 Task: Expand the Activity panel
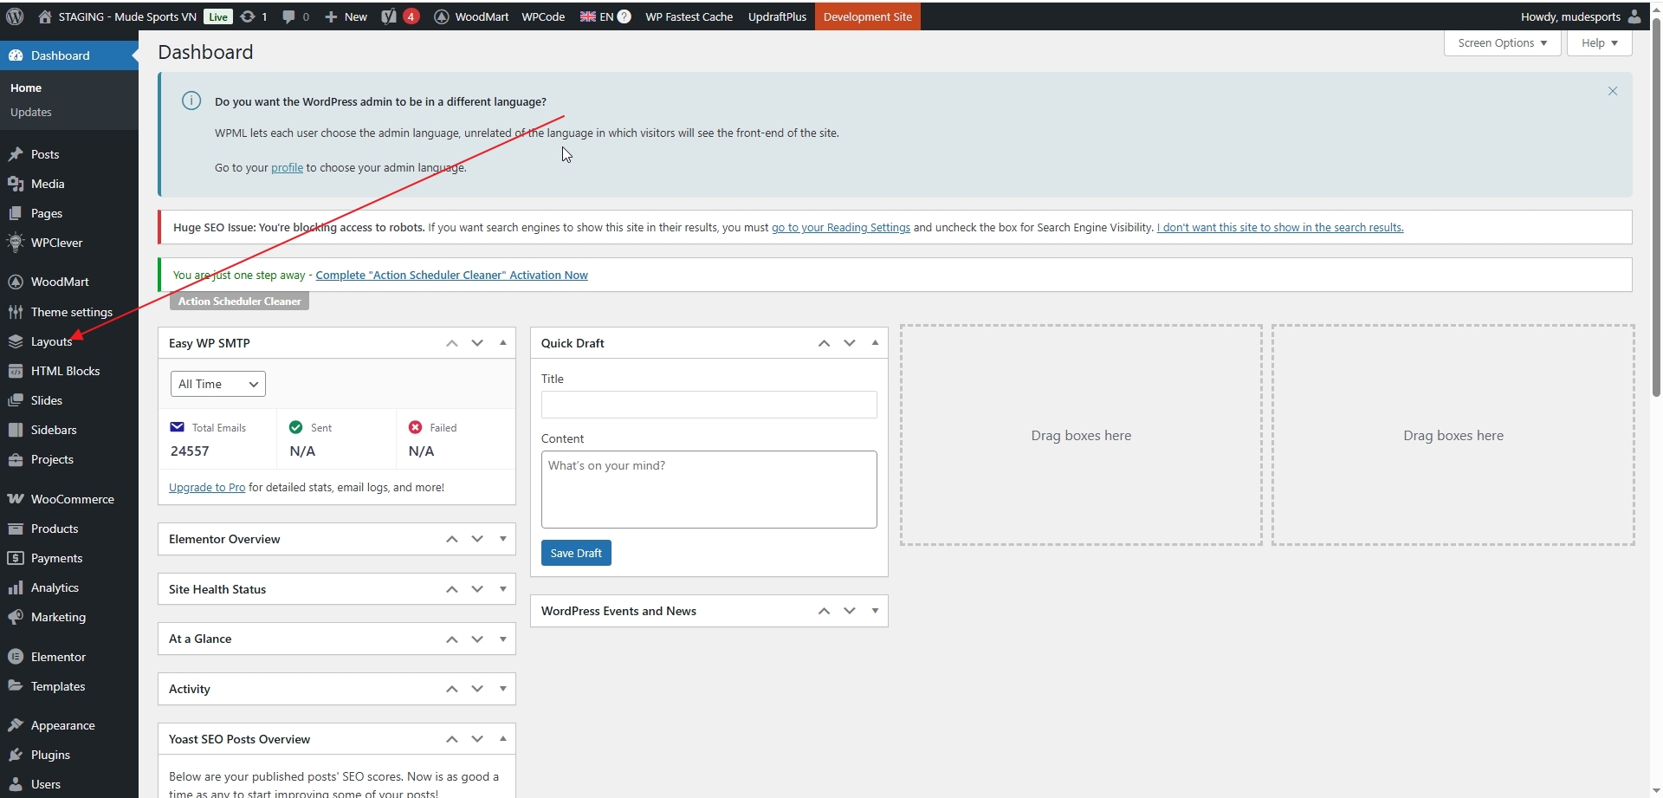[503, 689]
